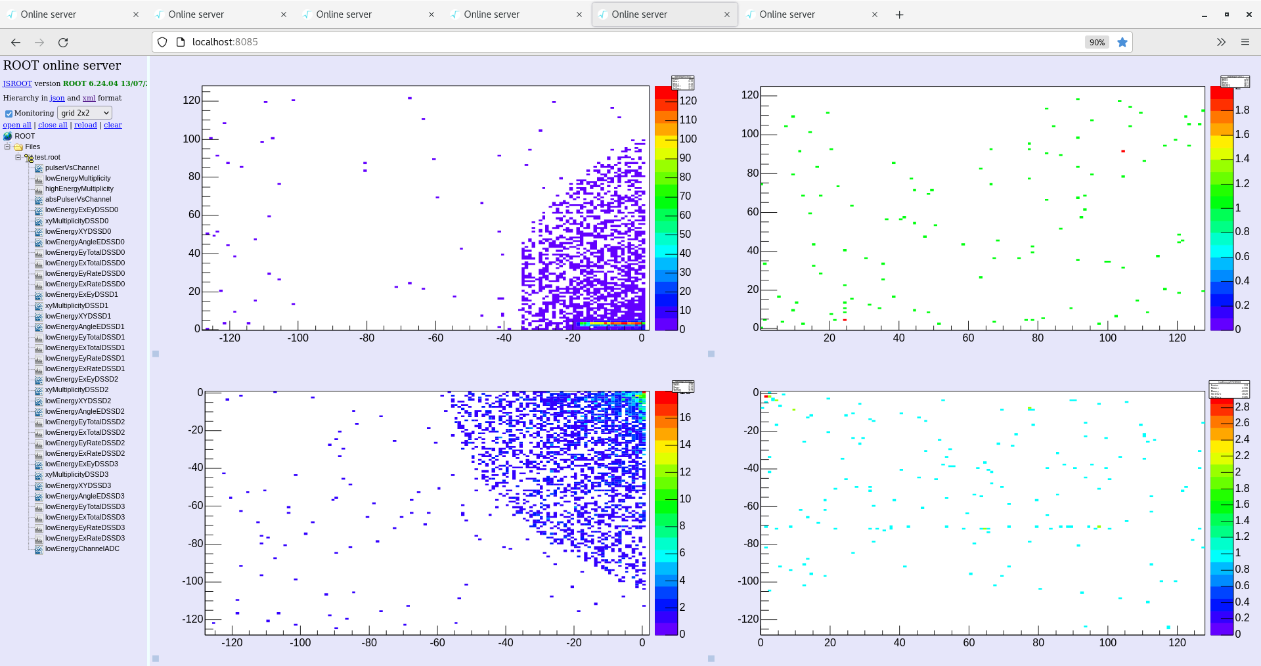Image resolution: width=1261 pixels, height=666 pixels.
Task: Disable the Monitoring checkbox
Action: coord(9,113)
